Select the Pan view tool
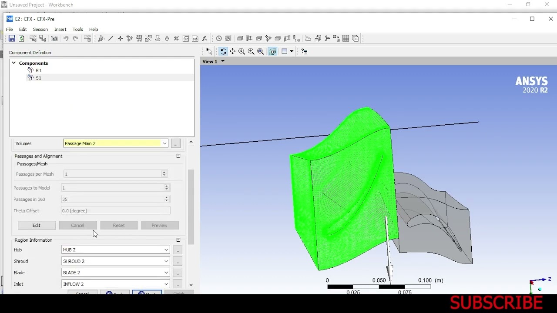Screen dimensions: 557x313 tap(233, 51)
